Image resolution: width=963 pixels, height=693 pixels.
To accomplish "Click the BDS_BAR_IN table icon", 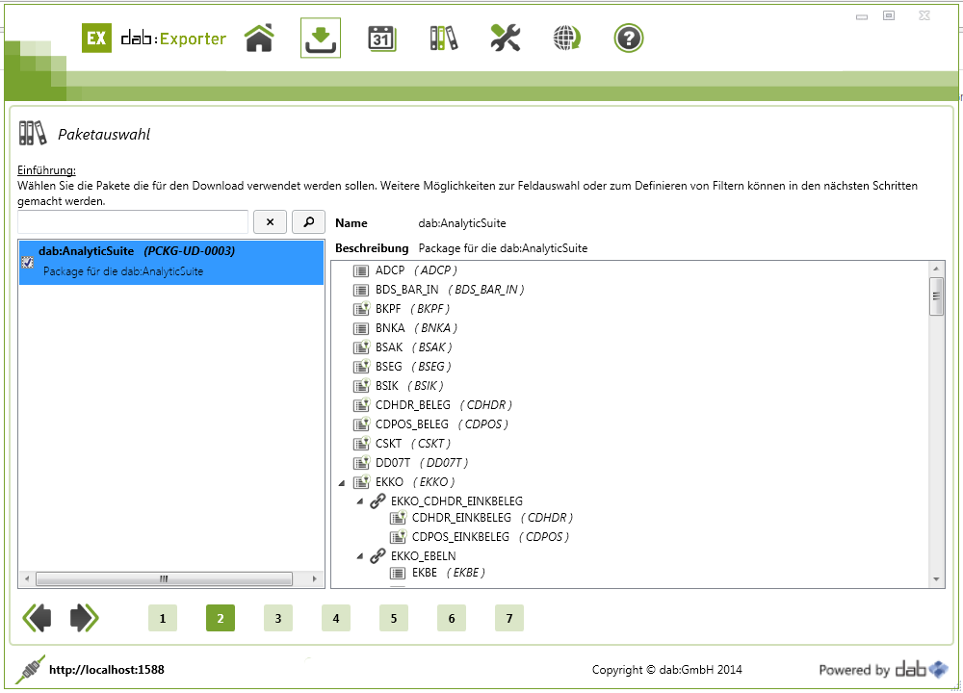I will (361, 290).
